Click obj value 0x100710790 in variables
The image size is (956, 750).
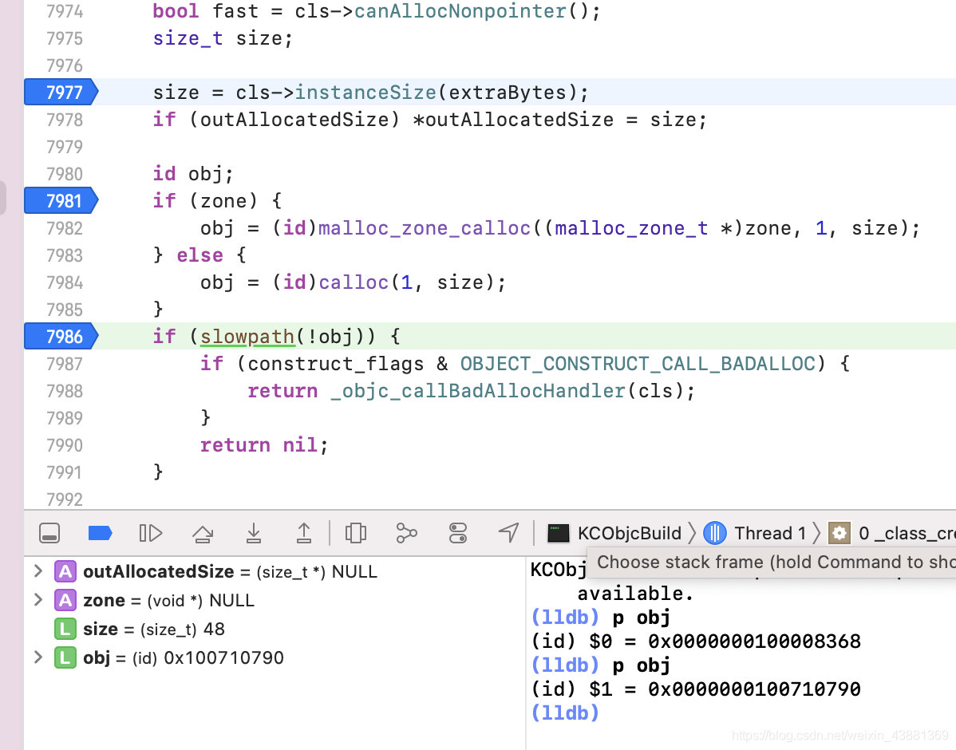(x=223, y=657)
